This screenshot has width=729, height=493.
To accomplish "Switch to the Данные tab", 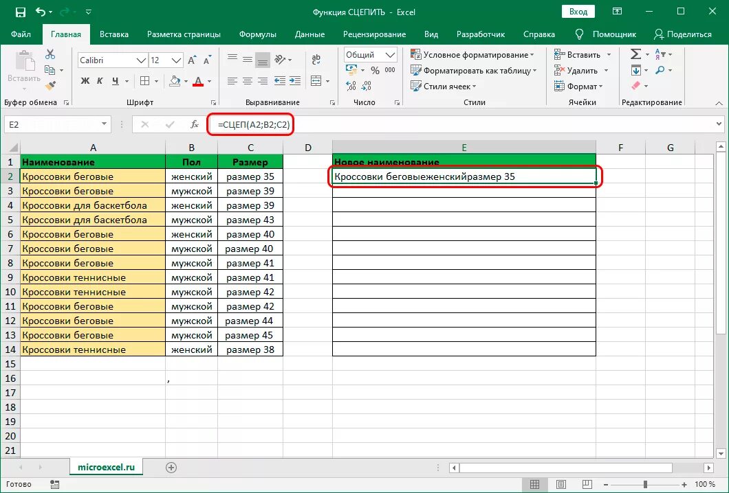I will click(x=309, y=34).
